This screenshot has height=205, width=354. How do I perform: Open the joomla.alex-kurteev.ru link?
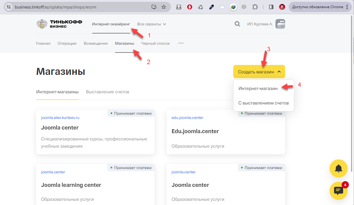click(x=60, y=118)
